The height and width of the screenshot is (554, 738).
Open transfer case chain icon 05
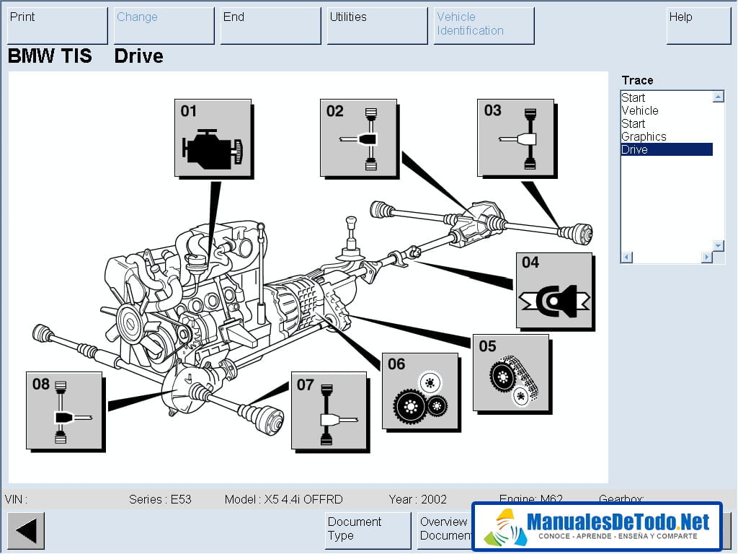click(x=511, y=373)
